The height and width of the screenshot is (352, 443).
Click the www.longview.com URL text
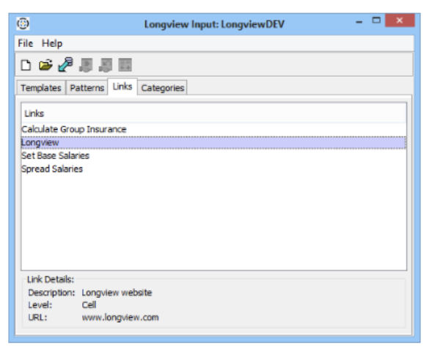[120, 318]
